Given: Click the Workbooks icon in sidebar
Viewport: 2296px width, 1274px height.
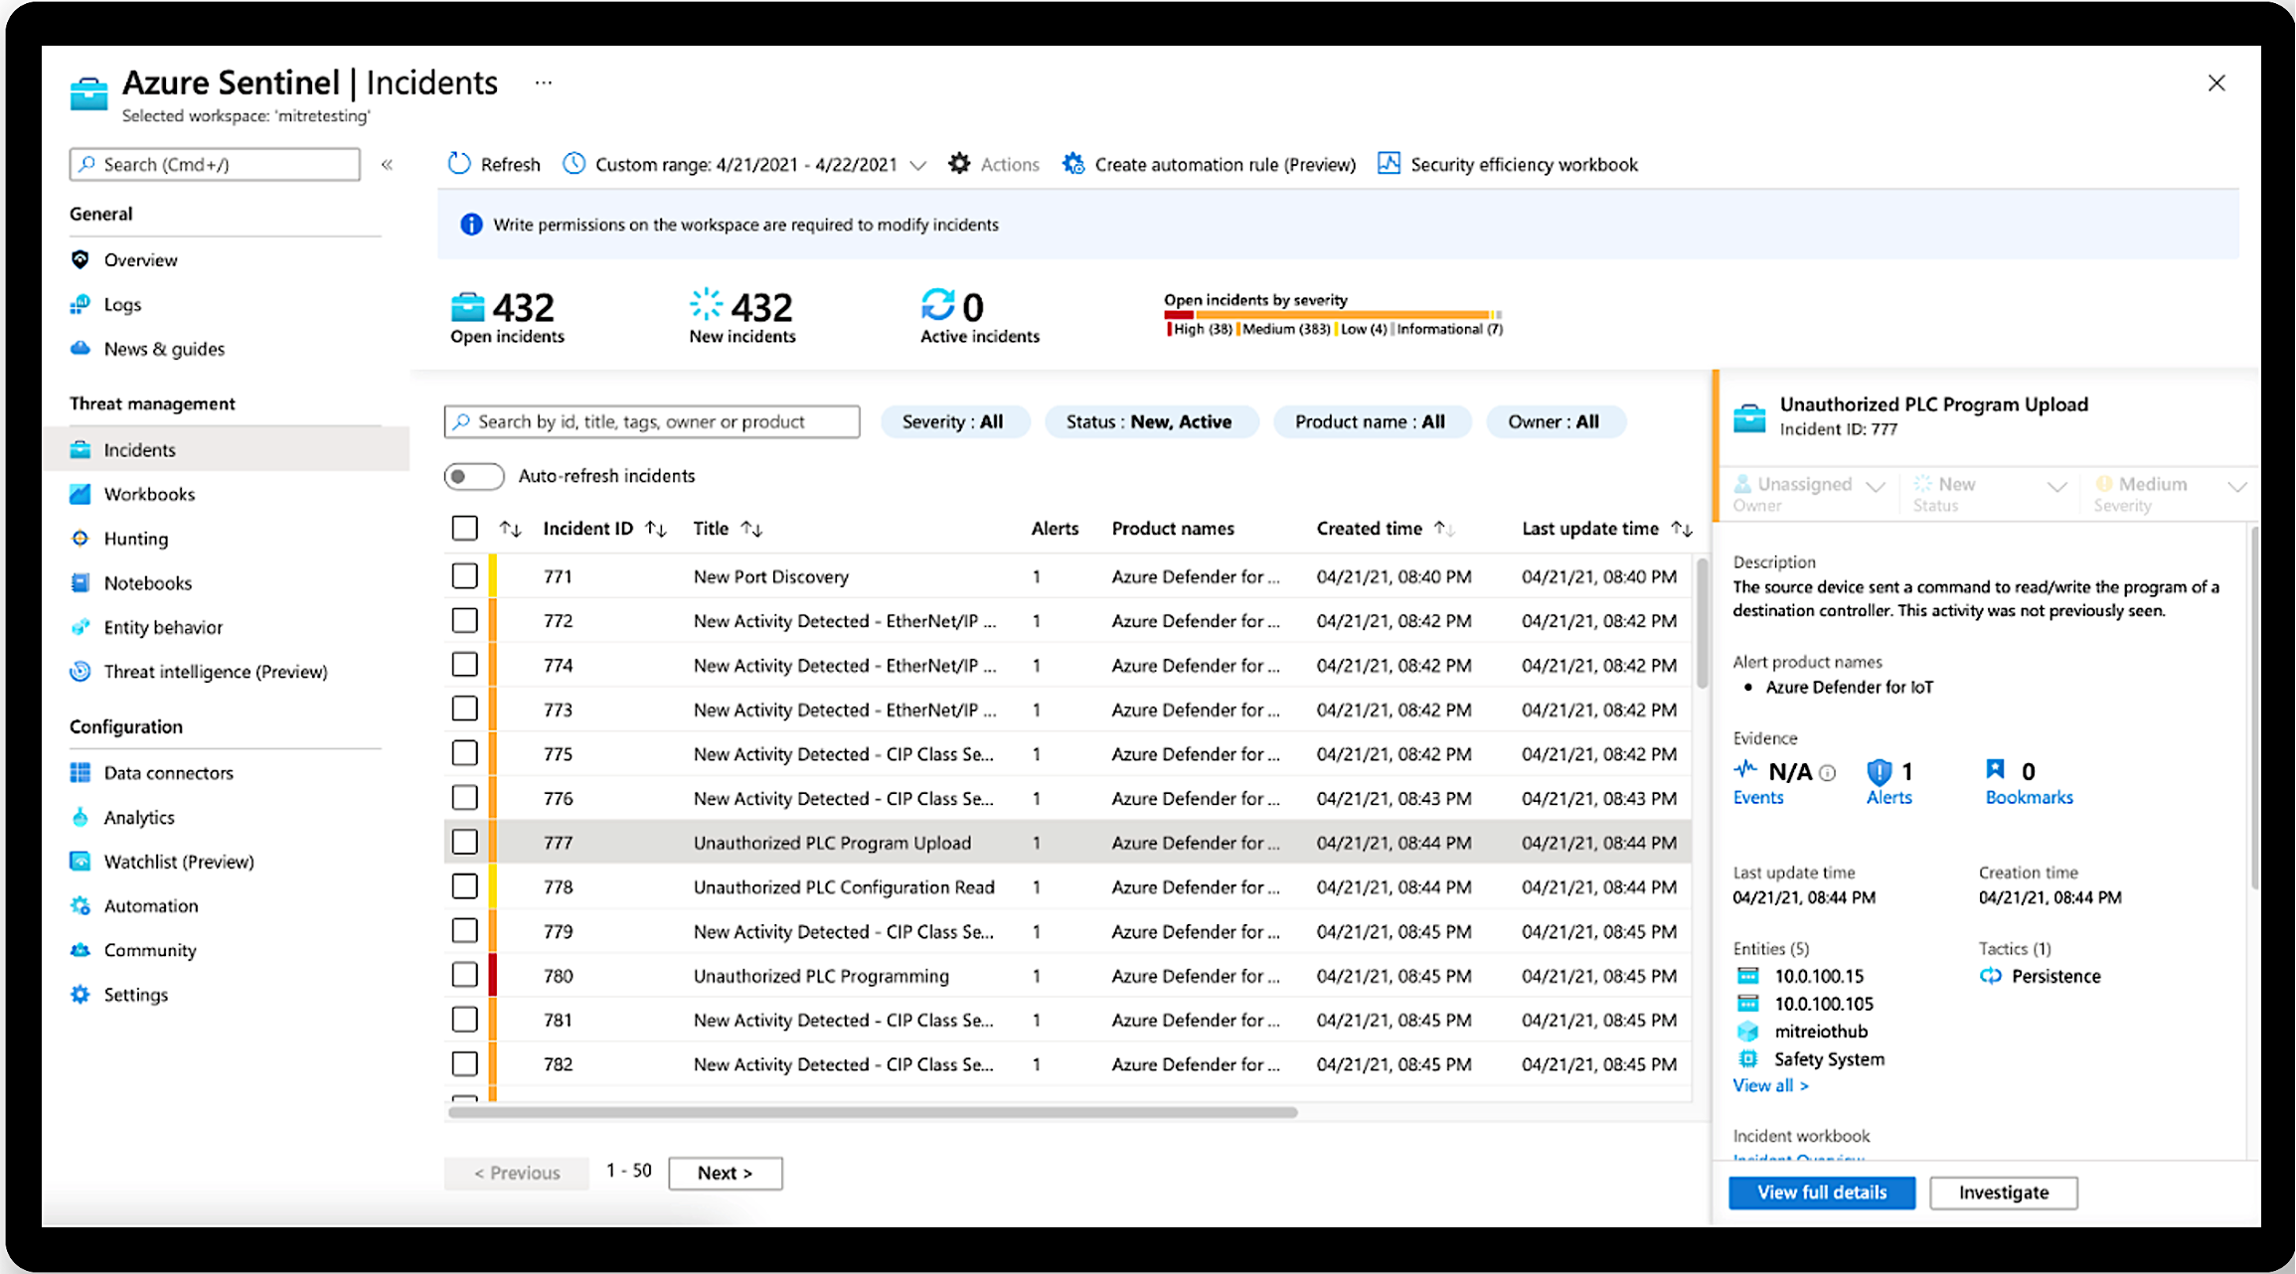Looking at the screenshot, I should (x=81, y=494).
